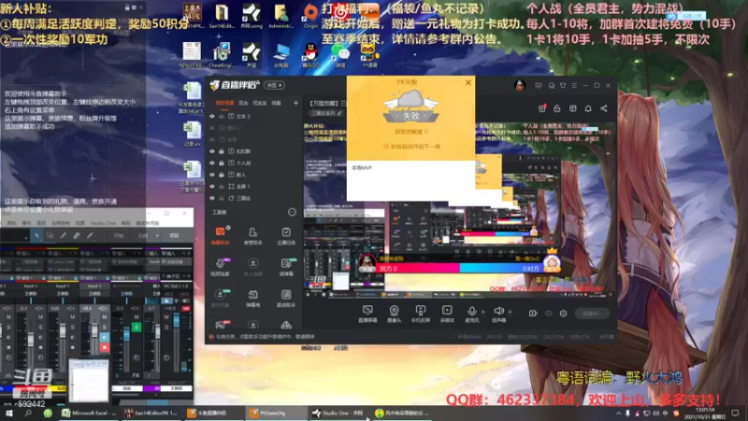The image size is (748, 421).
Task: Select the pencil tool in Studio One
Action: (63, 236)
